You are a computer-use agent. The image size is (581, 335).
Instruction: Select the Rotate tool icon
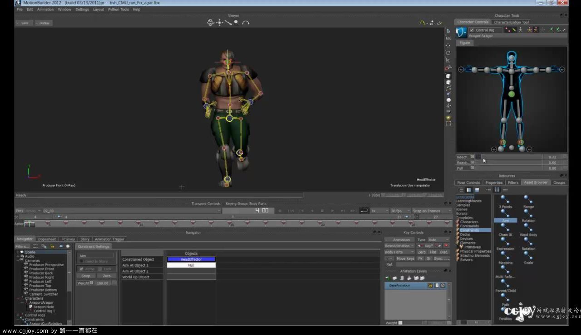click(448, 53)
